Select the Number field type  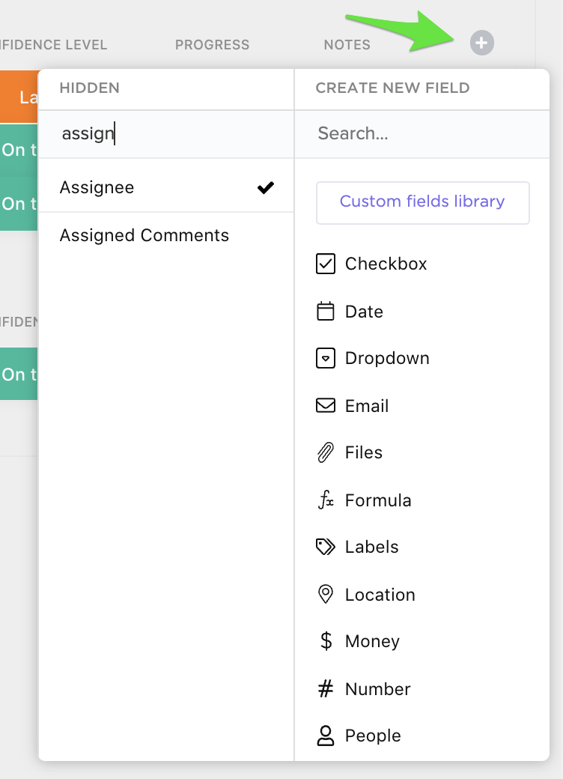click(x=377, y=689)
